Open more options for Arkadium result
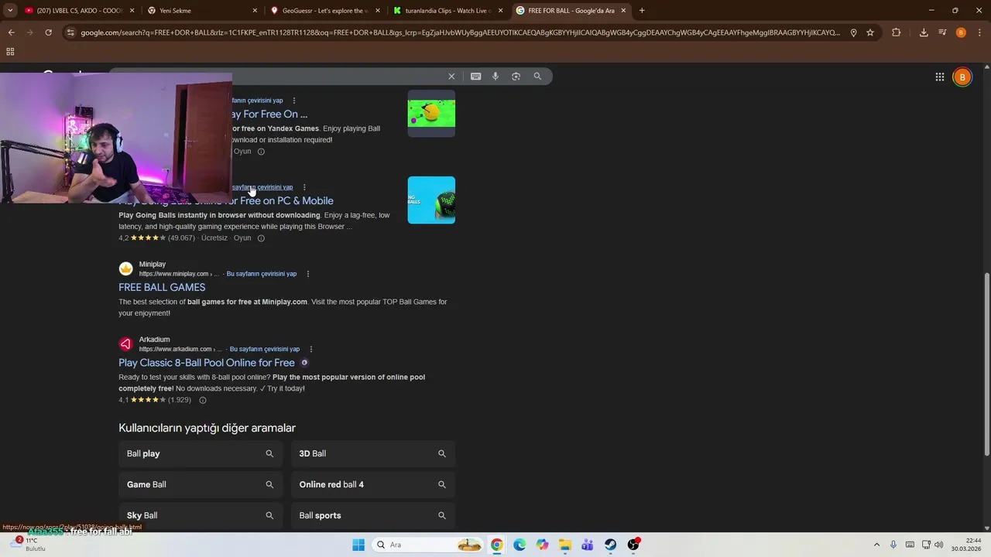This screenshot has height=557, width=991. point(311,349)
